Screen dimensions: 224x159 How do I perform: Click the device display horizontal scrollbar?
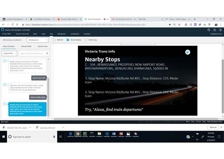(x=136, y=119)
